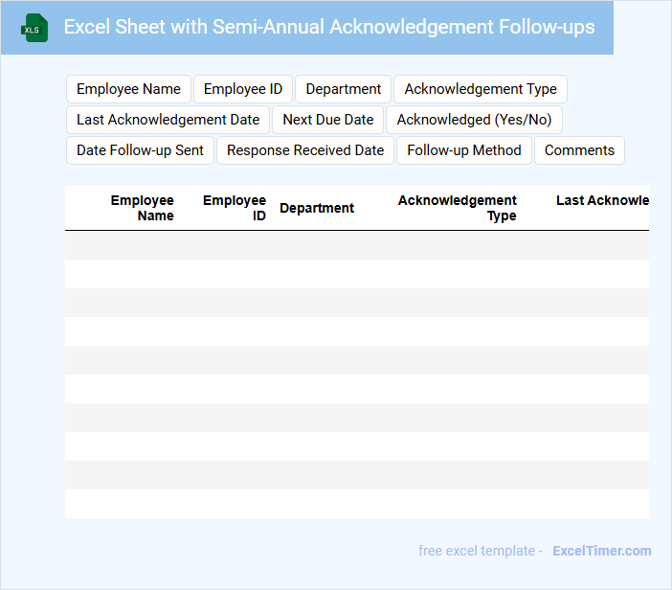Click the first empty table row
The height and width of the screenshot is (590, 672).
click(356, 245)
